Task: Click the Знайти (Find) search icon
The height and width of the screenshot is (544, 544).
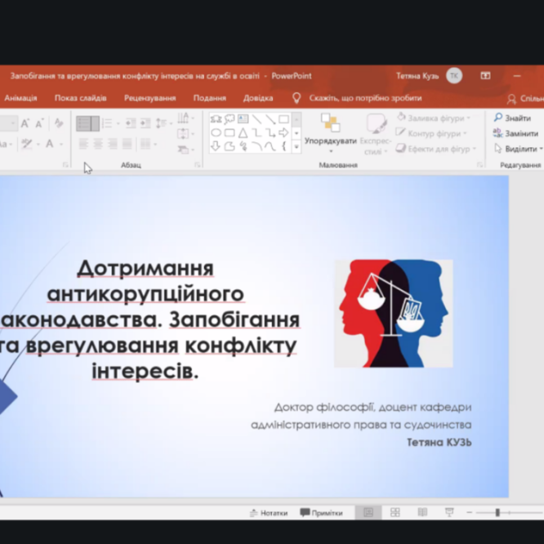Action: pyautogui.click(x=498, y=118)
